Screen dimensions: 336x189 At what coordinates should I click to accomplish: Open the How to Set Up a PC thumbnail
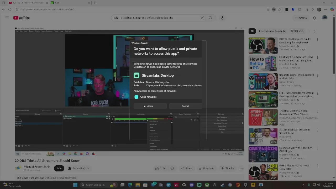point(263,63)
